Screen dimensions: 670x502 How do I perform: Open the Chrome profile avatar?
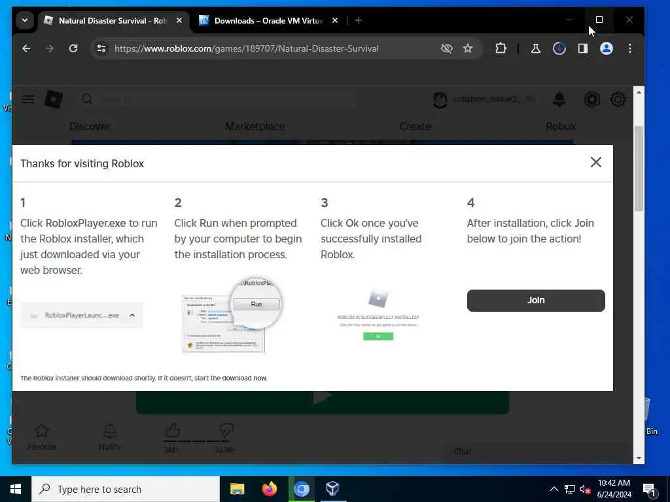click(x=607, y=48)
